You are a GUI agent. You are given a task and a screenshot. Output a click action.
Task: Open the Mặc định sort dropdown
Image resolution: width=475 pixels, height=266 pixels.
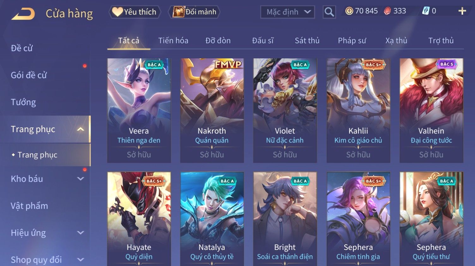coord(287,12)
